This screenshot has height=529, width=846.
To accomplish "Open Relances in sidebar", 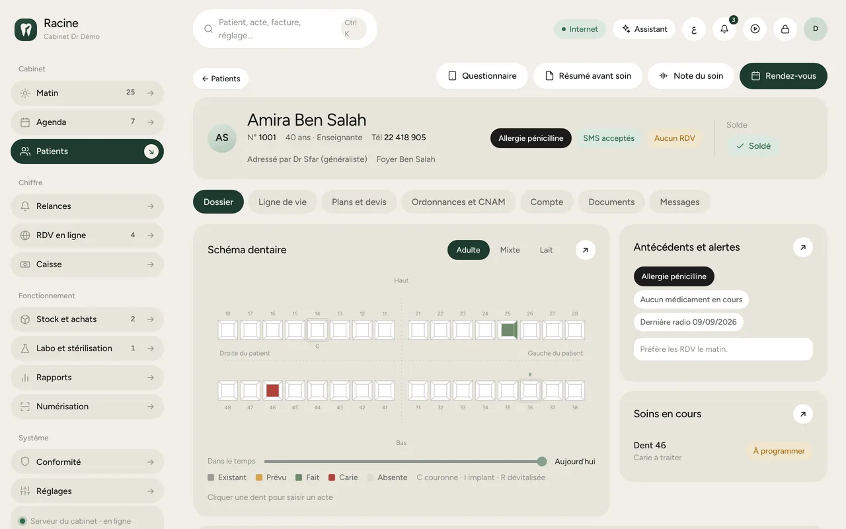I will (87, 206).
